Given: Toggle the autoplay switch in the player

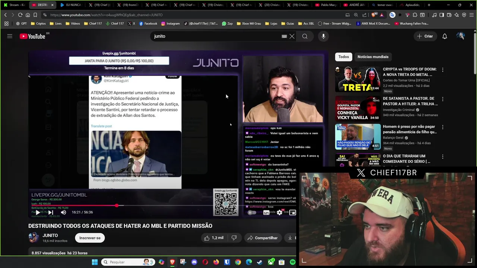Looking at the screenshot, I should pyautogui.click(x=252, y=213).
